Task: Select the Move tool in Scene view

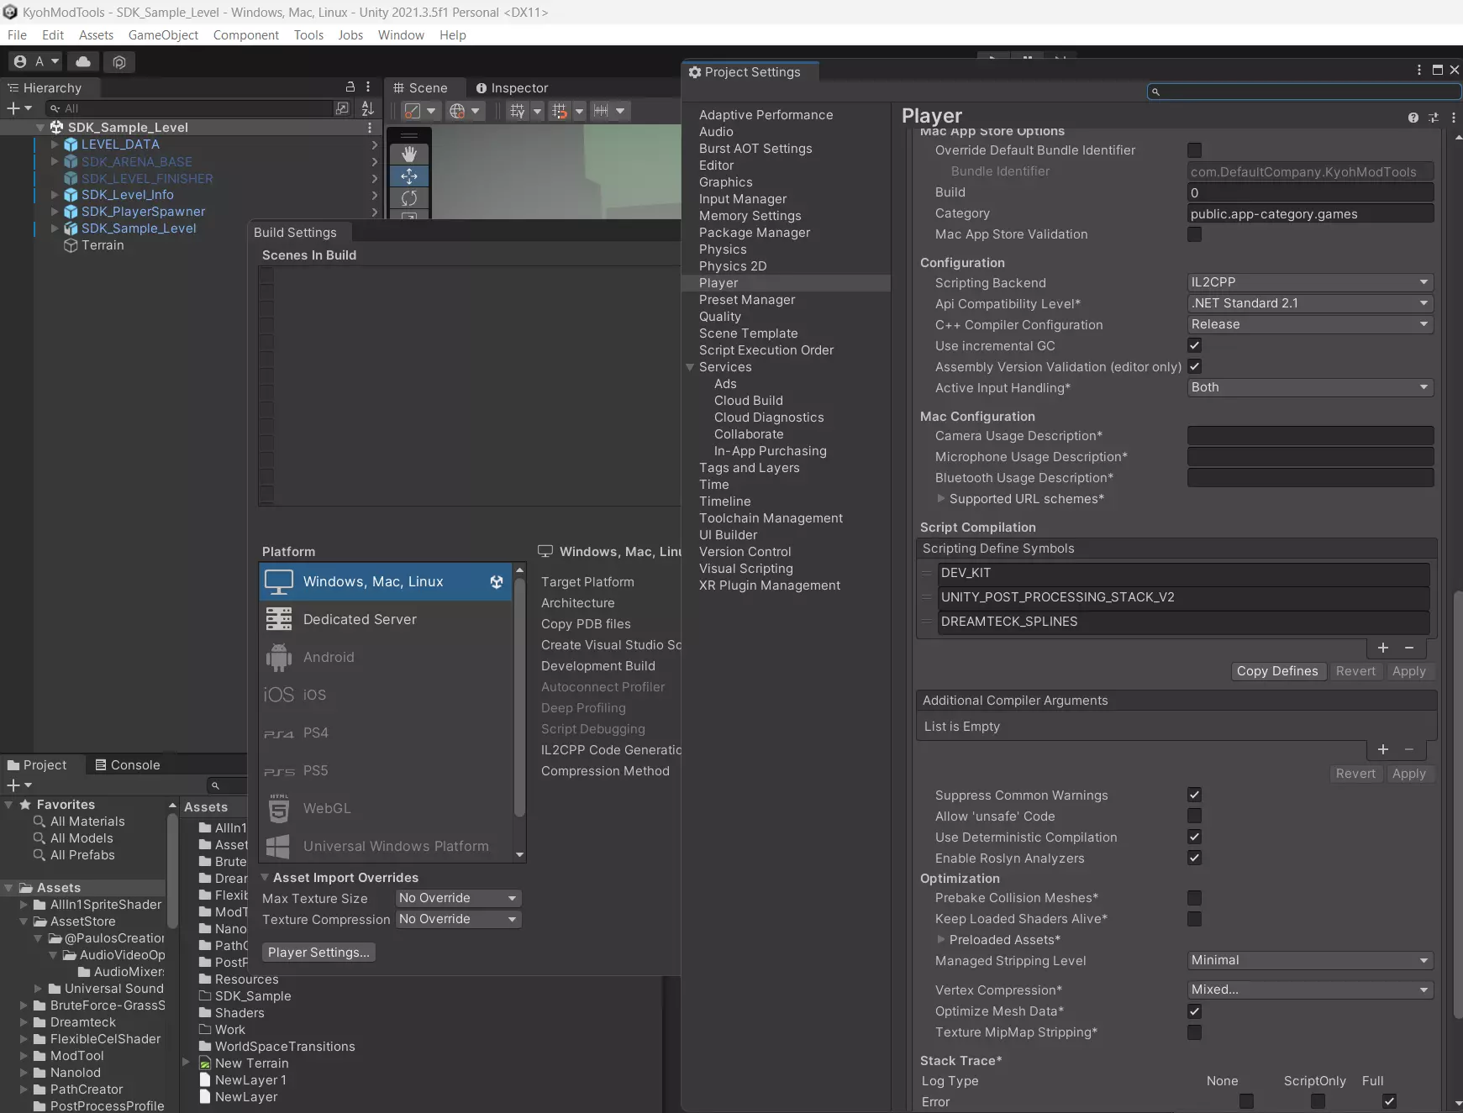Action: tap(409, 176)
